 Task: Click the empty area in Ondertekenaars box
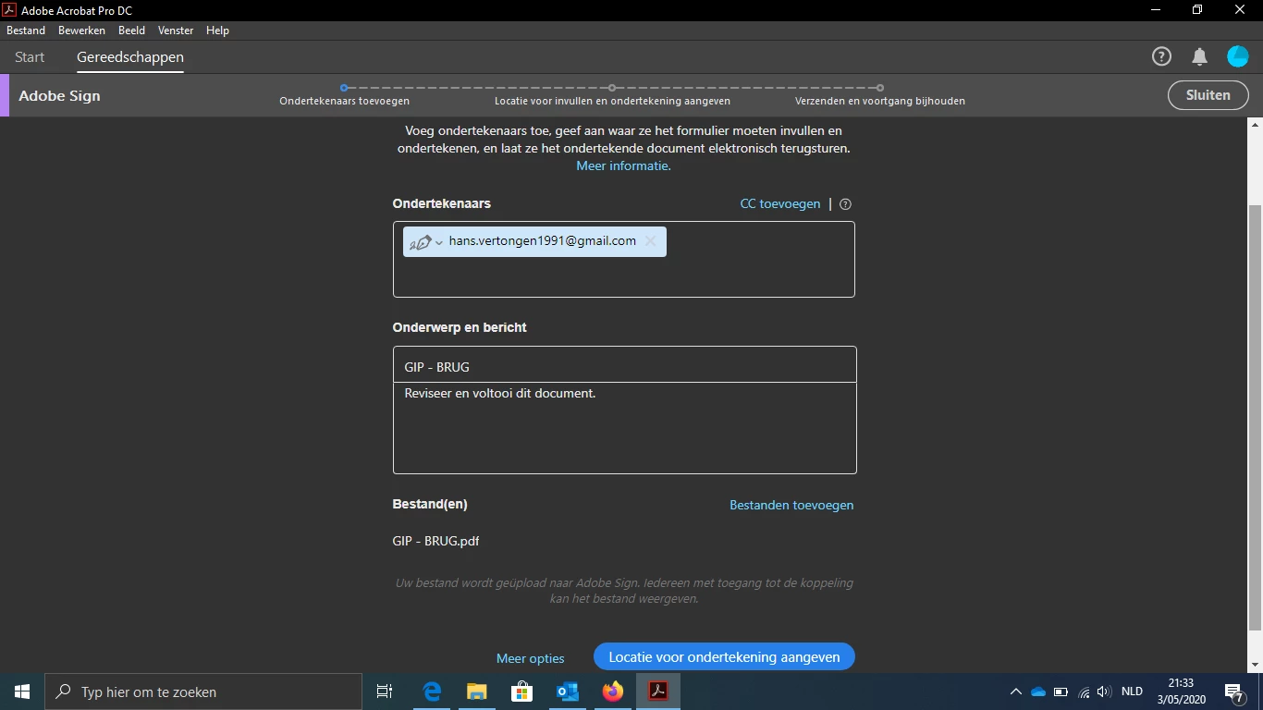[624, 277]
